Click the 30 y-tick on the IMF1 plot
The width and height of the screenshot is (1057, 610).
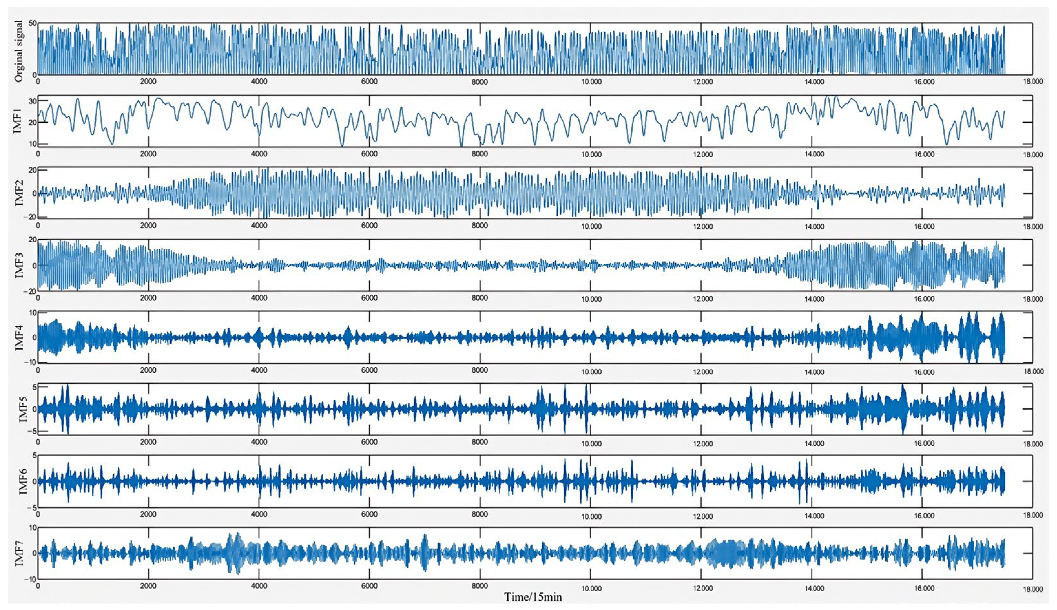pyautogui.click(x=32, y=101)
